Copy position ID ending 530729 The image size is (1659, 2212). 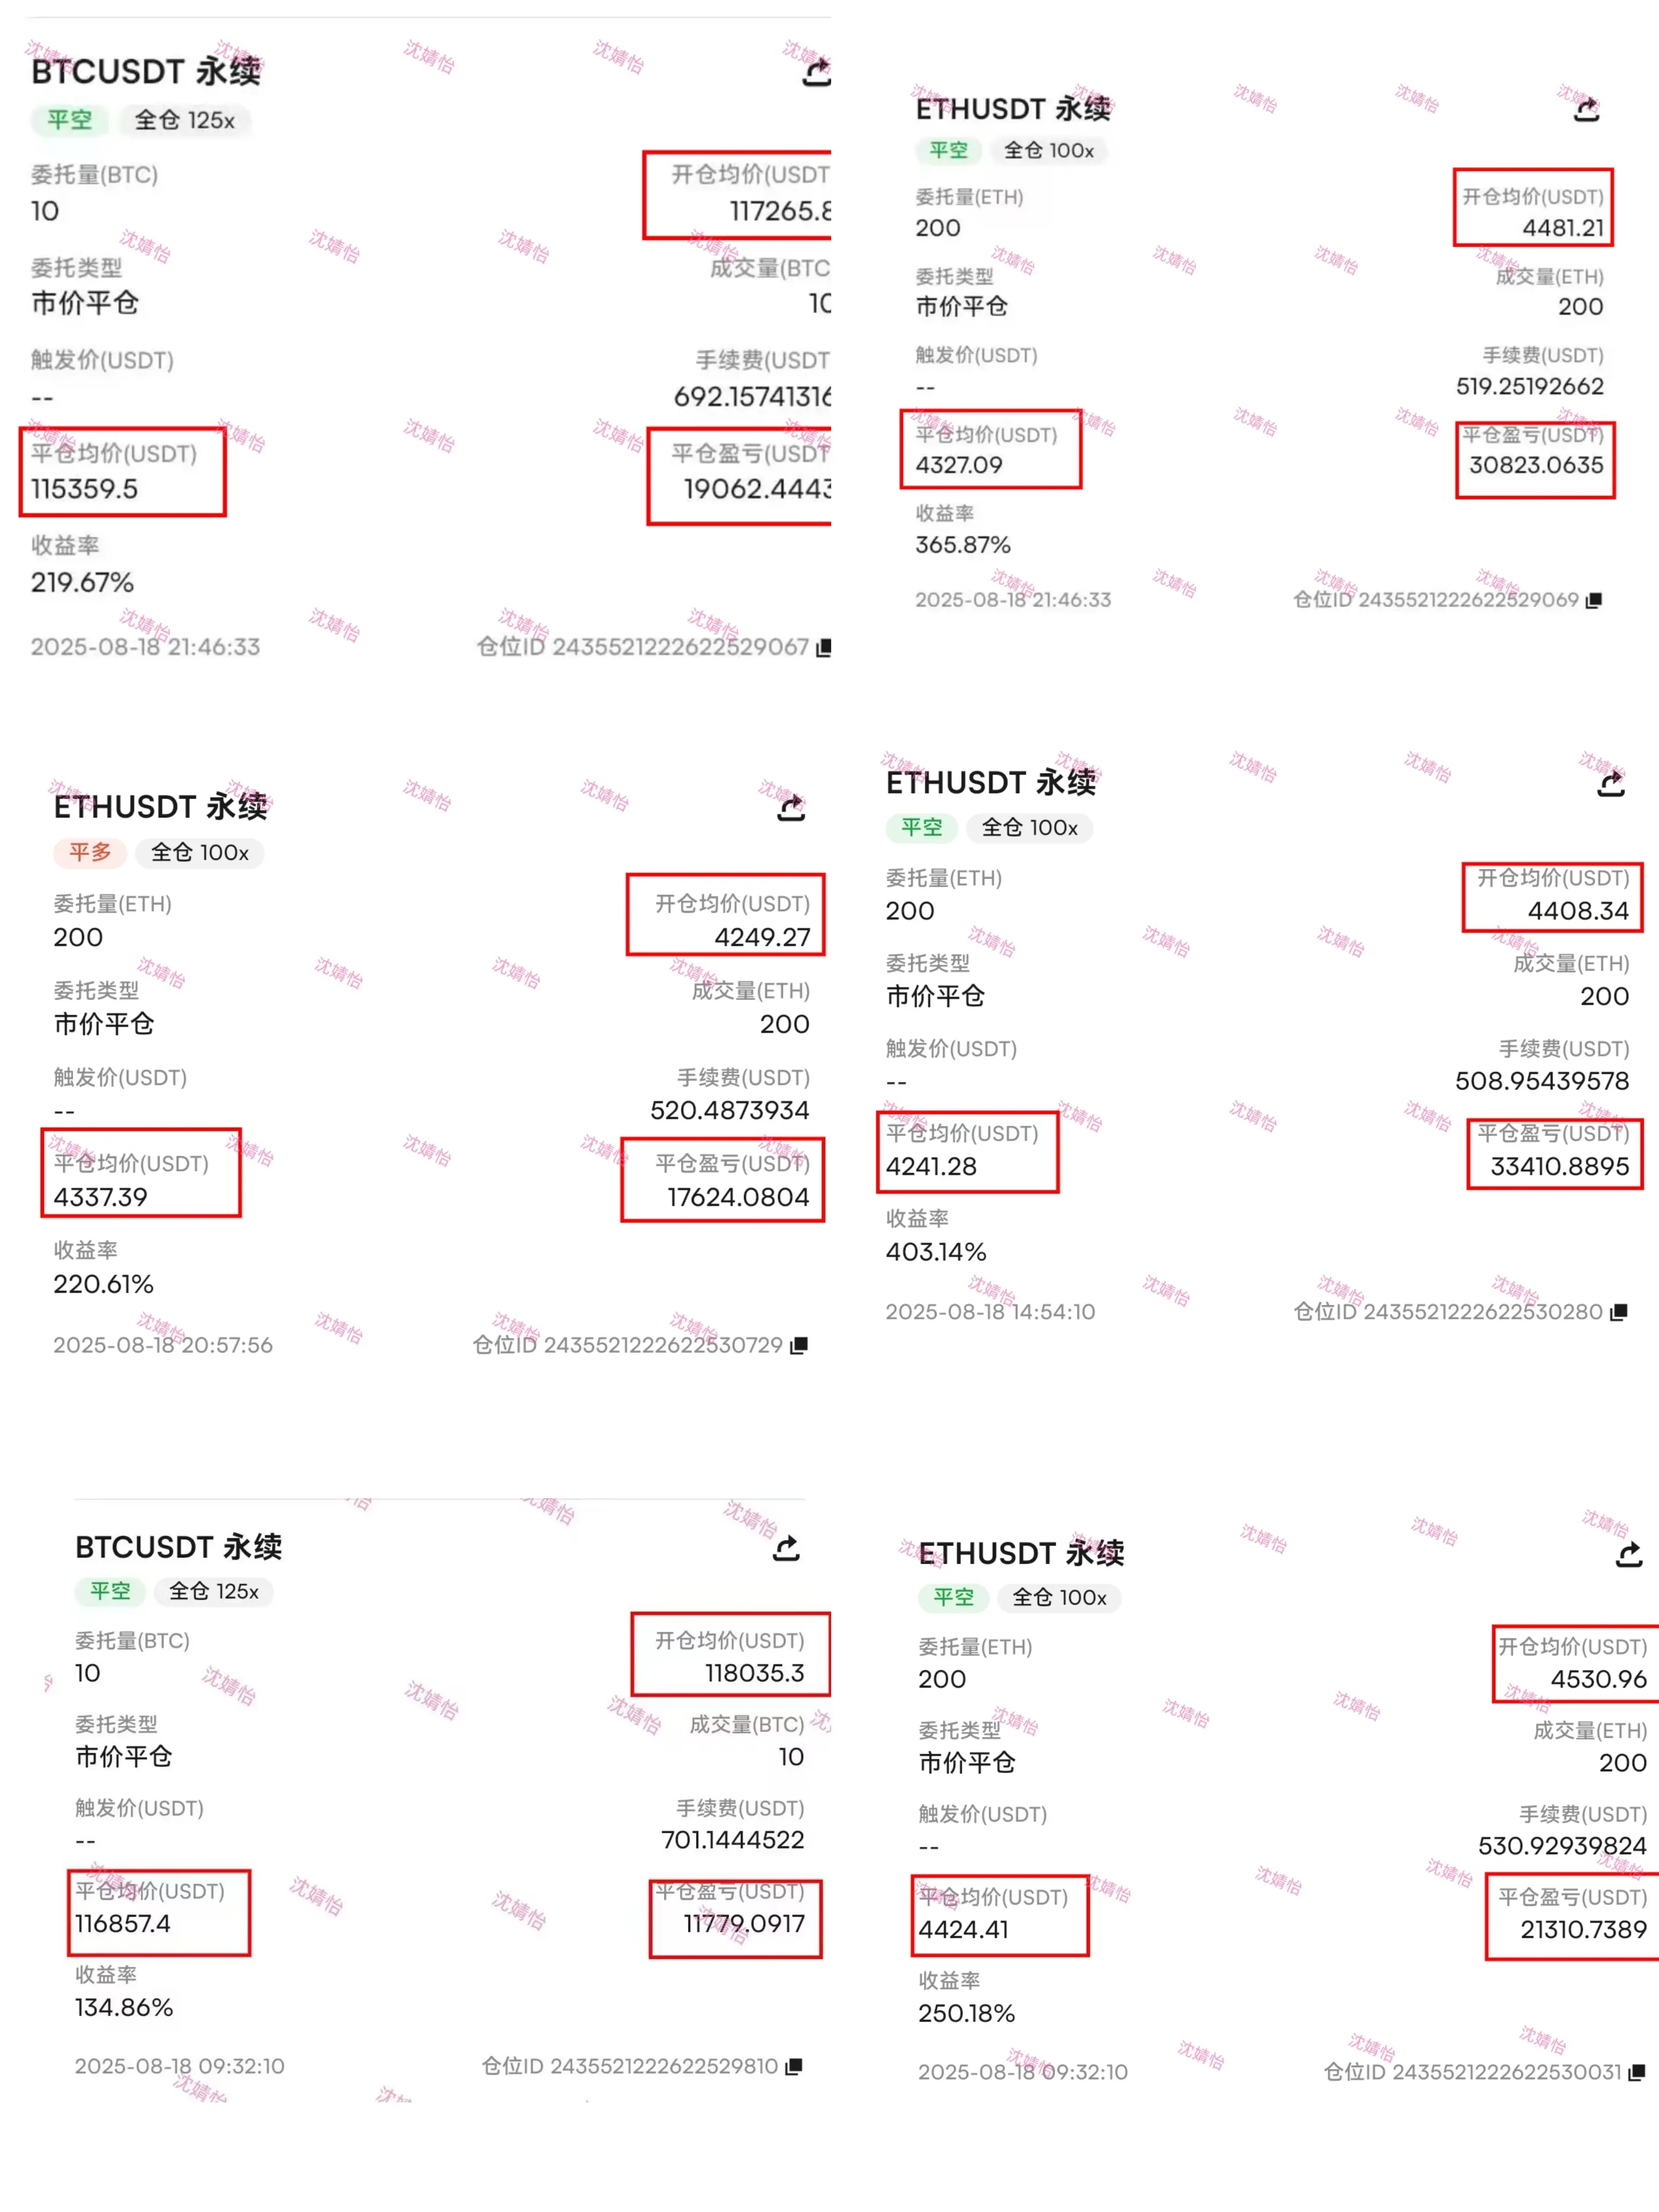coord(799,1345)
